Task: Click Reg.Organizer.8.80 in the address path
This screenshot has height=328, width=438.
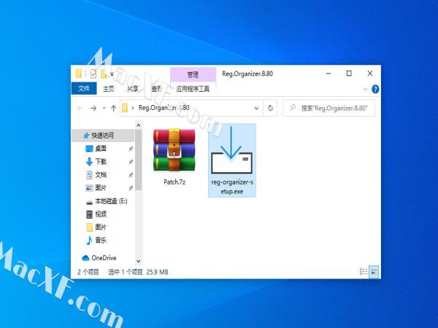Action: (x=164, y=108)
